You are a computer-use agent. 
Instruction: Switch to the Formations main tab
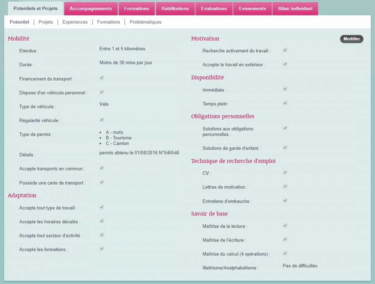[137, 9]
